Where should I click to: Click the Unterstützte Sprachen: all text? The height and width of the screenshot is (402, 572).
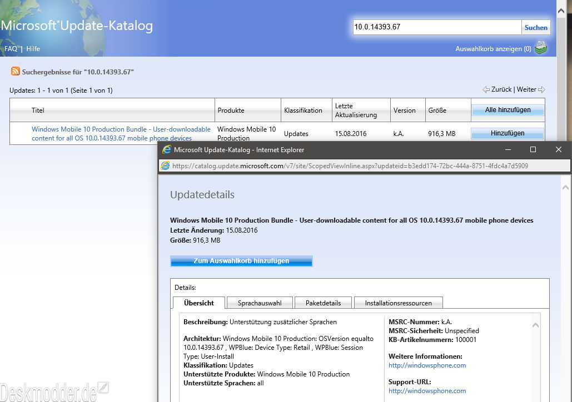(x=223, y=383)
